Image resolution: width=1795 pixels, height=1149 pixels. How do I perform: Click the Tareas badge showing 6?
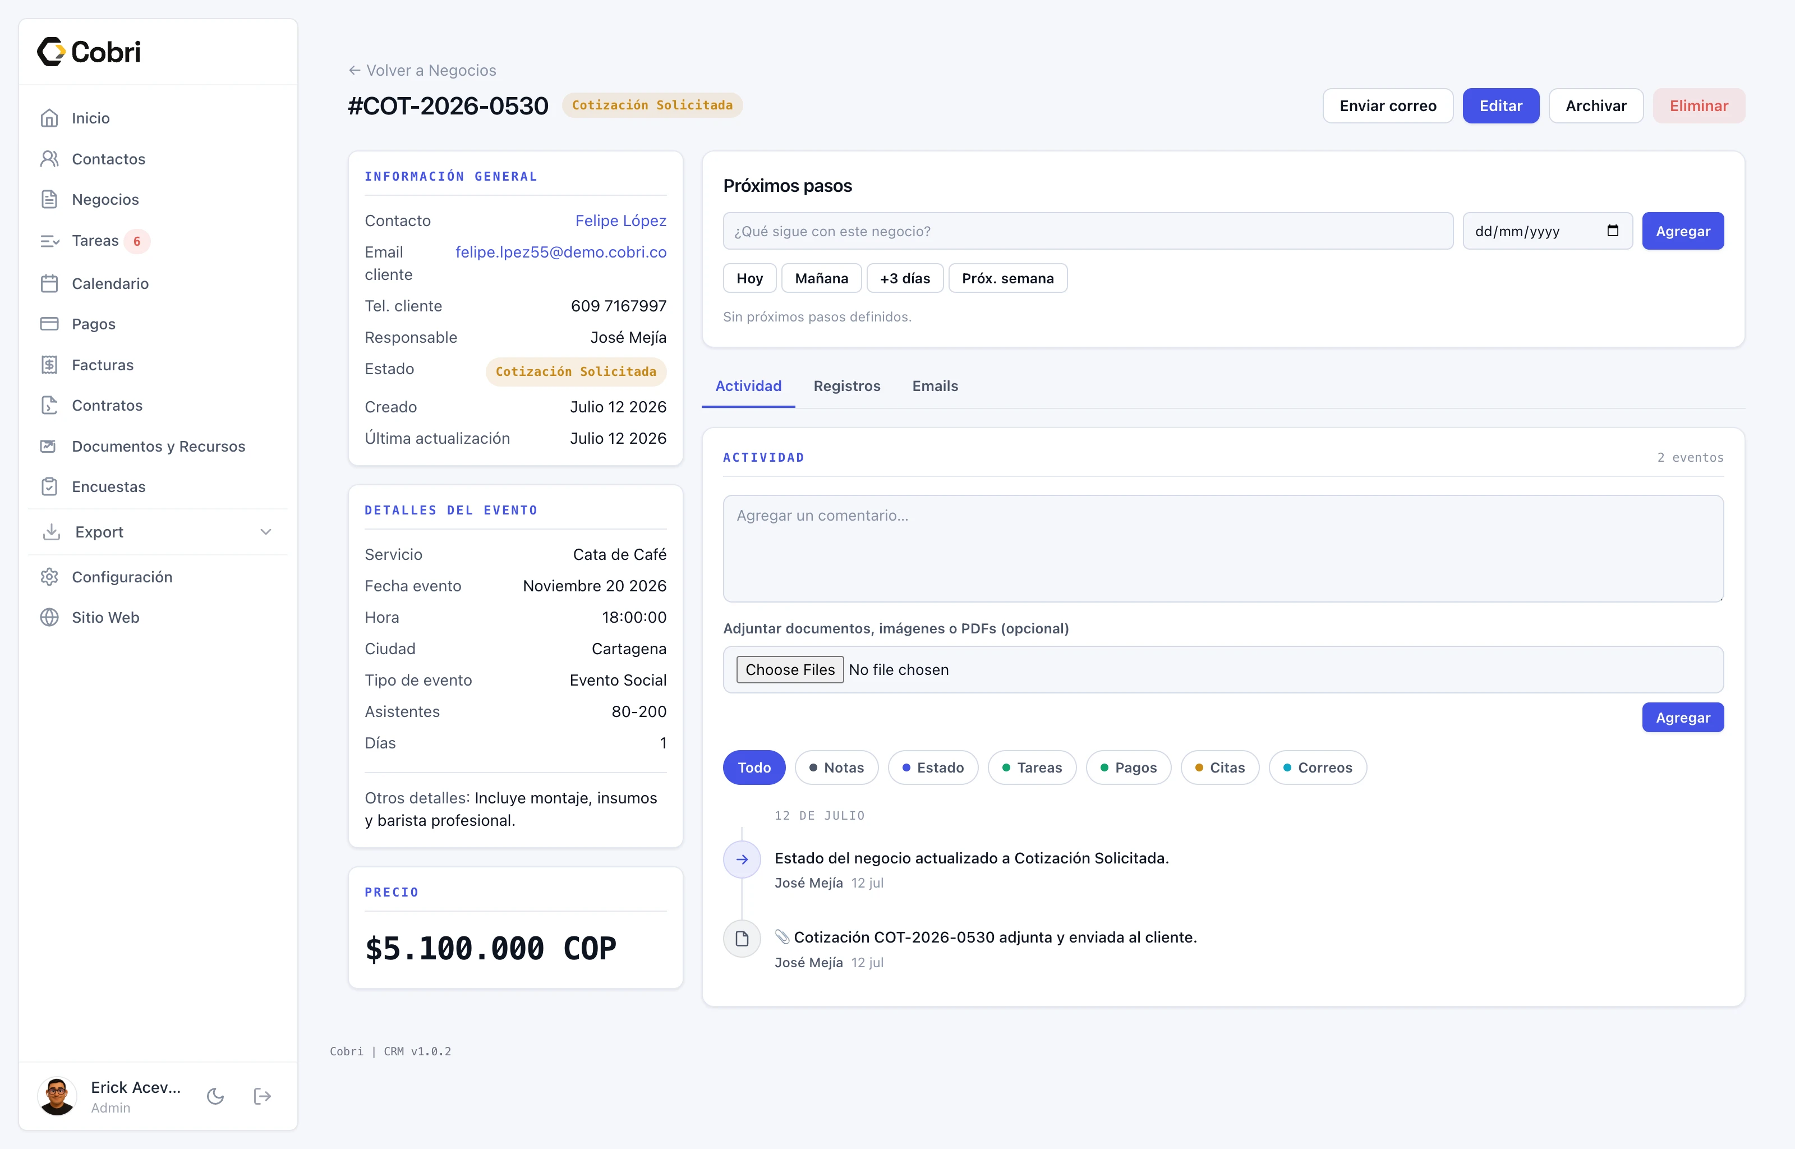click(x=136, y=241)
